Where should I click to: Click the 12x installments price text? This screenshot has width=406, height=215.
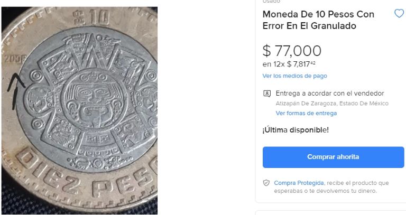(x=289, y=64)
